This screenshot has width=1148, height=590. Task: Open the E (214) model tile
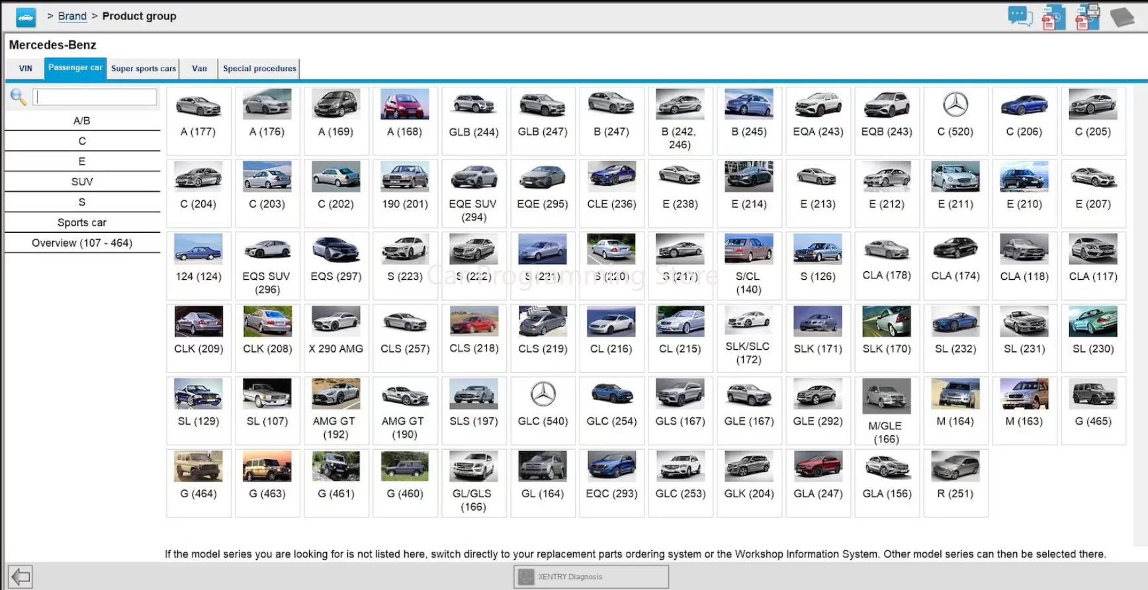749,193
